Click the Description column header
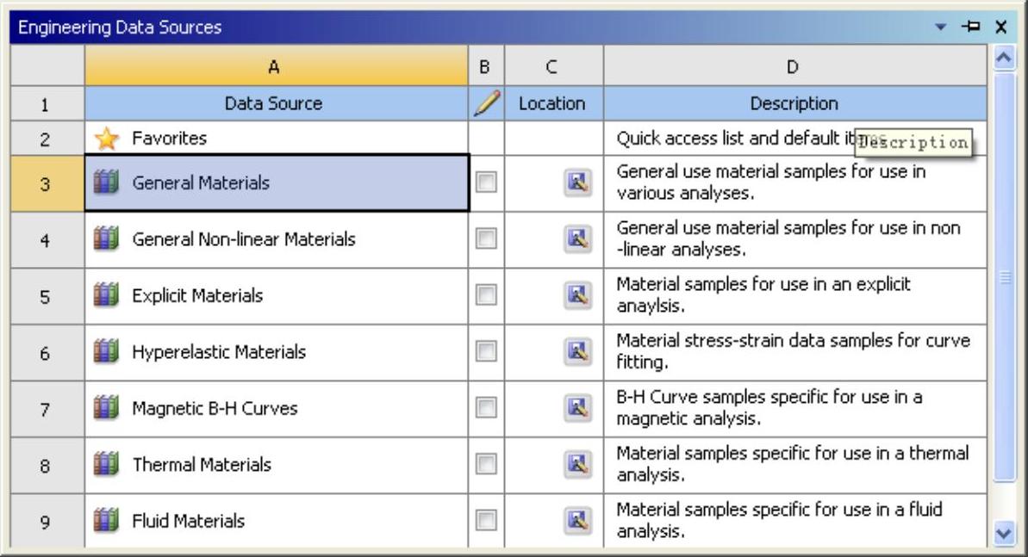The width and height of the screenshot is (1028, 557). [x=794, y=104]
